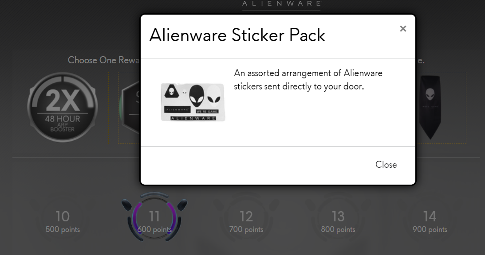Click the tiny alien head sticker

tap(184, 92)
